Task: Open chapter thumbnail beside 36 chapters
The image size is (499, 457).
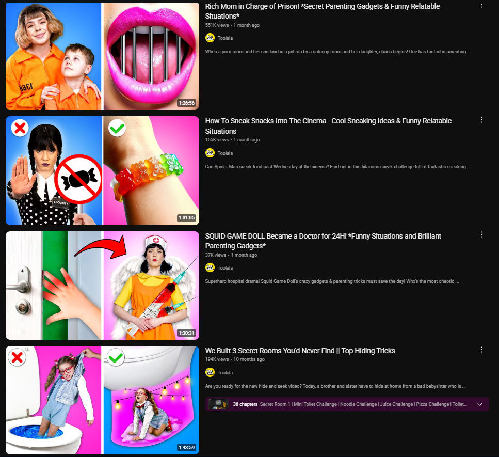Action: [218, 404]
